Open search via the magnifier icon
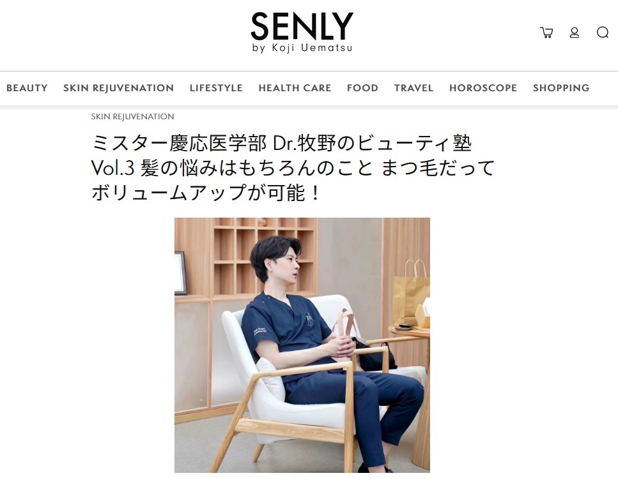Screen dimensions: 618x478 point(603,33)
